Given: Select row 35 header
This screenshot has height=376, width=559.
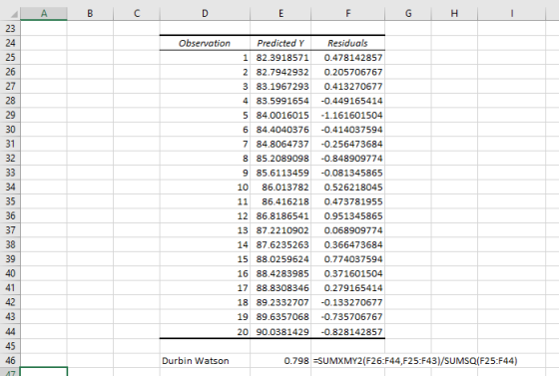Looking at the screenshot, I should (x=10, y=201).
